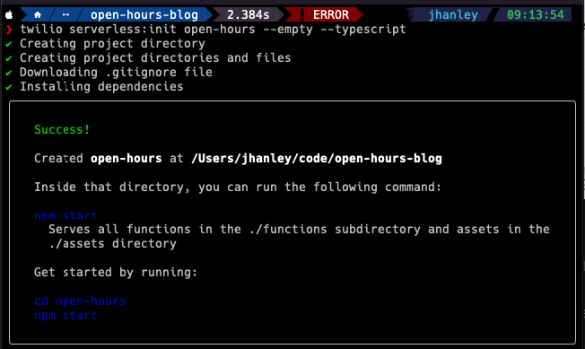Screen dimensions: 585x349
Task: Click 'Creating project directories and files' text
Action: click(x=155, y=57)
